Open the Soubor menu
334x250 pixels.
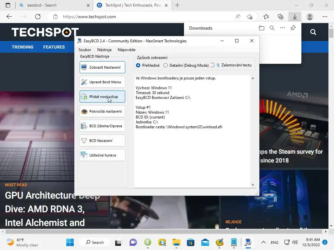(85, 50)
